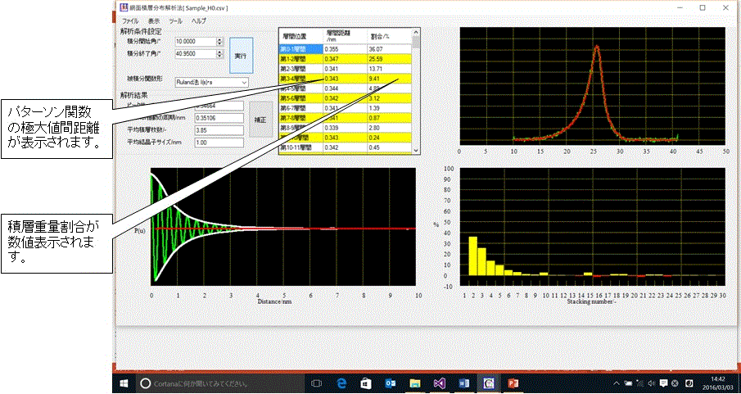
Task: Select the 第0-1層間 table row
Action: (x=299, y=49)
